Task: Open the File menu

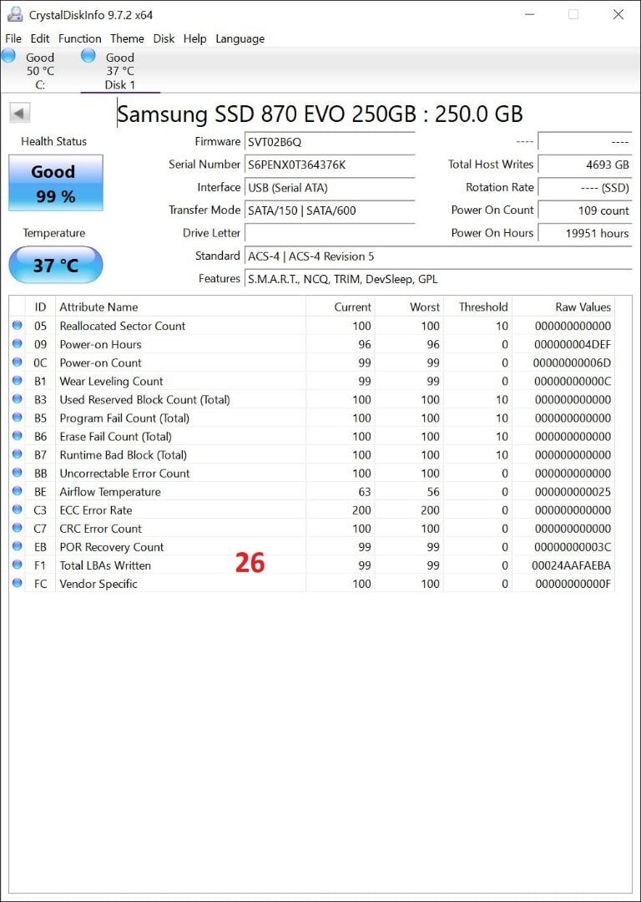Action: click(13, 38)
